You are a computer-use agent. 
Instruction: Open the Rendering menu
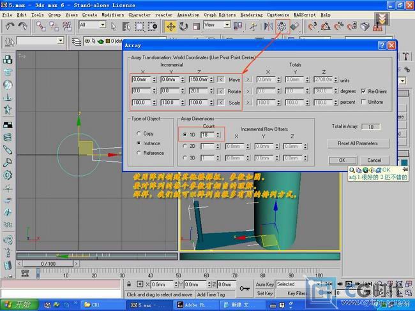point(252,15)
